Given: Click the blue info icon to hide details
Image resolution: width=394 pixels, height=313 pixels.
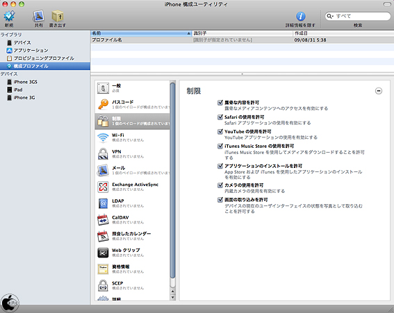Looking at the screenshot, I should coord(300,17).
